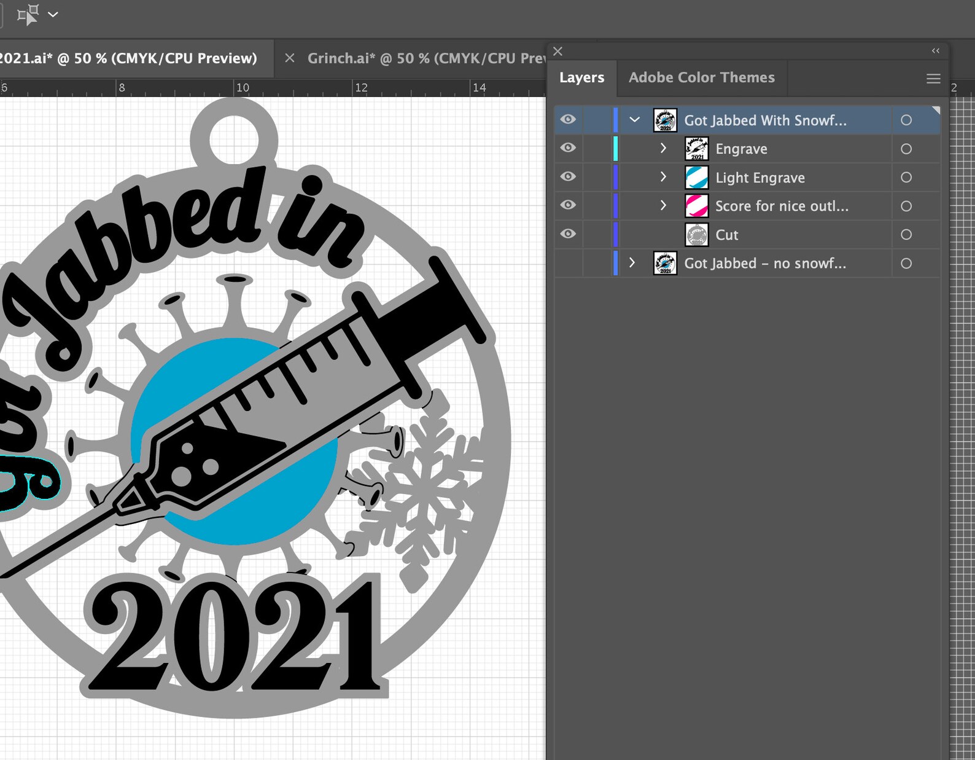This screenshot has width=975, height=760.
Task: Click the Got Jabbed – no snowf... thumbnail
Action: (665, 264)
